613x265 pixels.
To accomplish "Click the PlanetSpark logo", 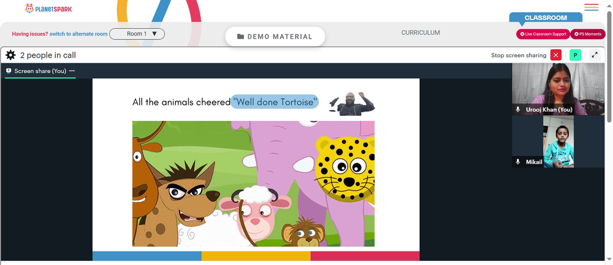I will coord(48,8).
